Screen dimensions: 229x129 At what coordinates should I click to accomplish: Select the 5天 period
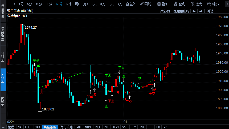point(111,4)
